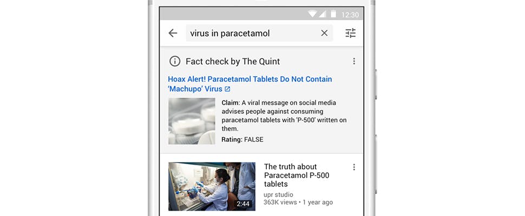Tap the info icon beside Fact check

click(x=175, y=61)
